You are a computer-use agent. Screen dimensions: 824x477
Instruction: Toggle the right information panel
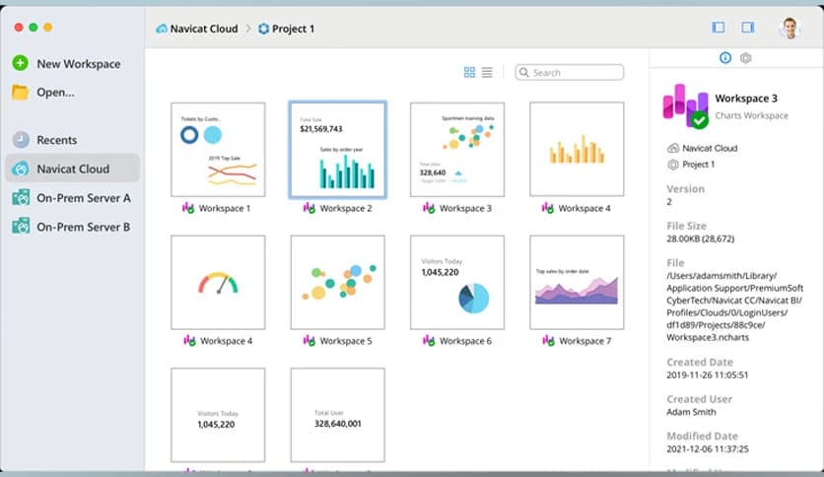(747, 28)
